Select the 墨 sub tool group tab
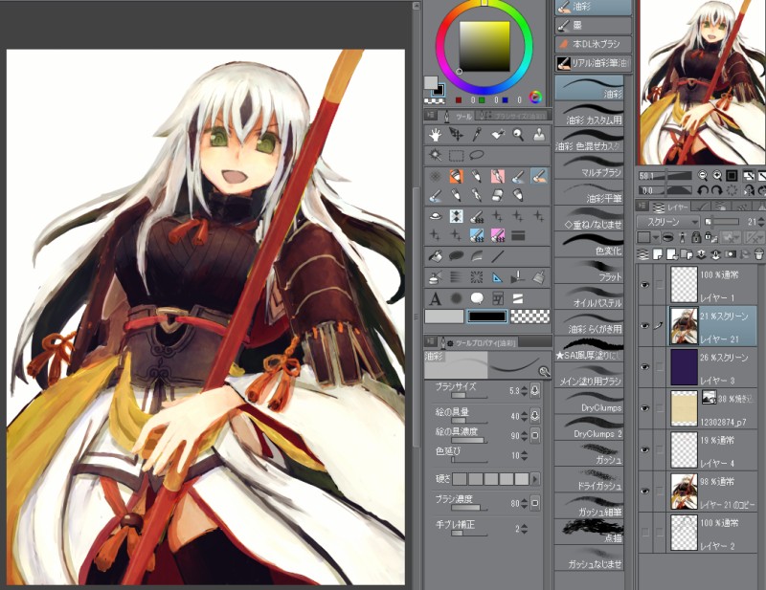 click(593, 26)
